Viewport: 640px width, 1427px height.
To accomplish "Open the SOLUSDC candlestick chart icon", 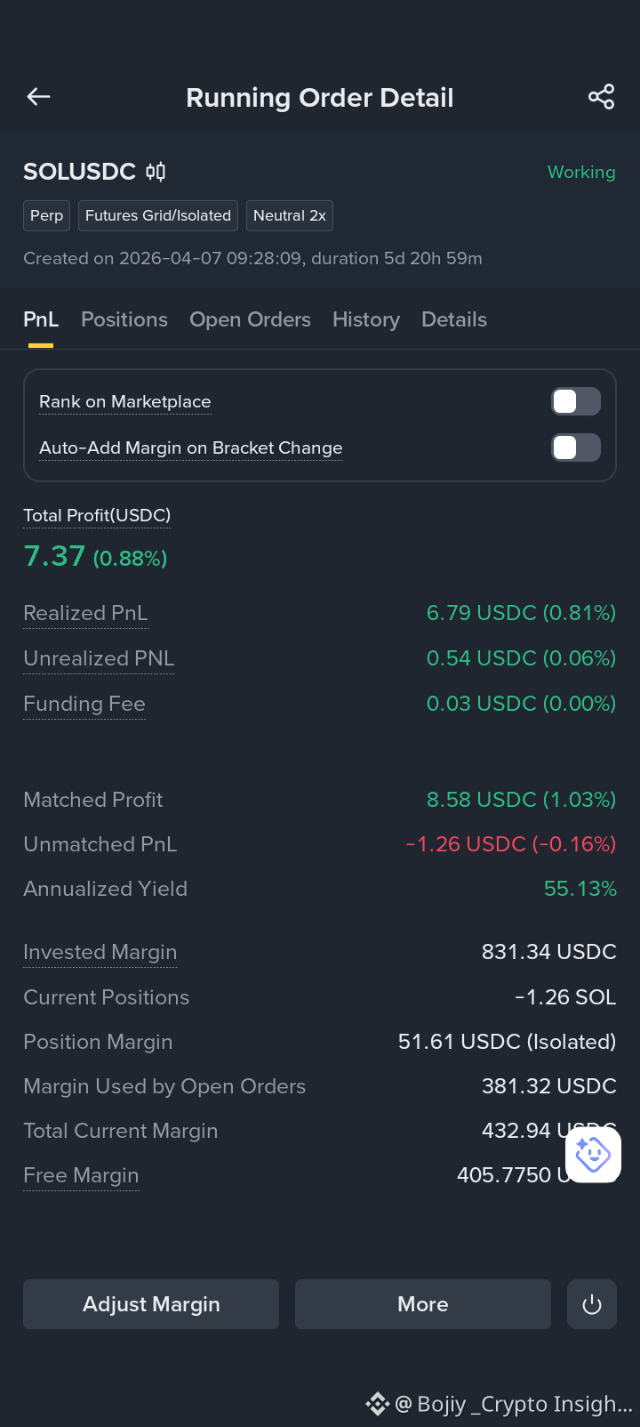I will tap(156, 172).
